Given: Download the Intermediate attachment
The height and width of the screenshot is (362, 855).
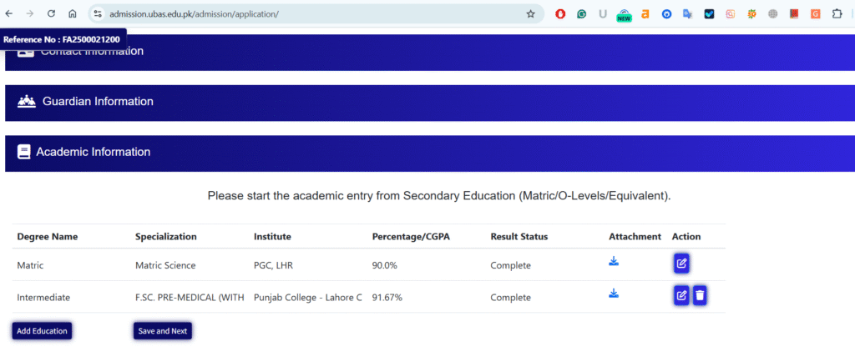Looking at the screenshot, I should coord(614,294).
